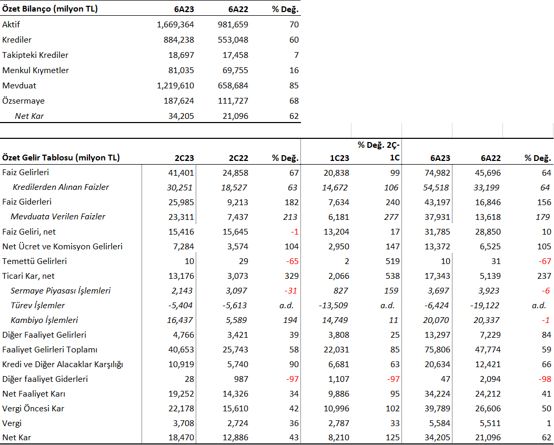Click Kredilerden Alınan Faizler value 30,251
The width and height of the screenshot is (554, 445).
pos(179,188)
